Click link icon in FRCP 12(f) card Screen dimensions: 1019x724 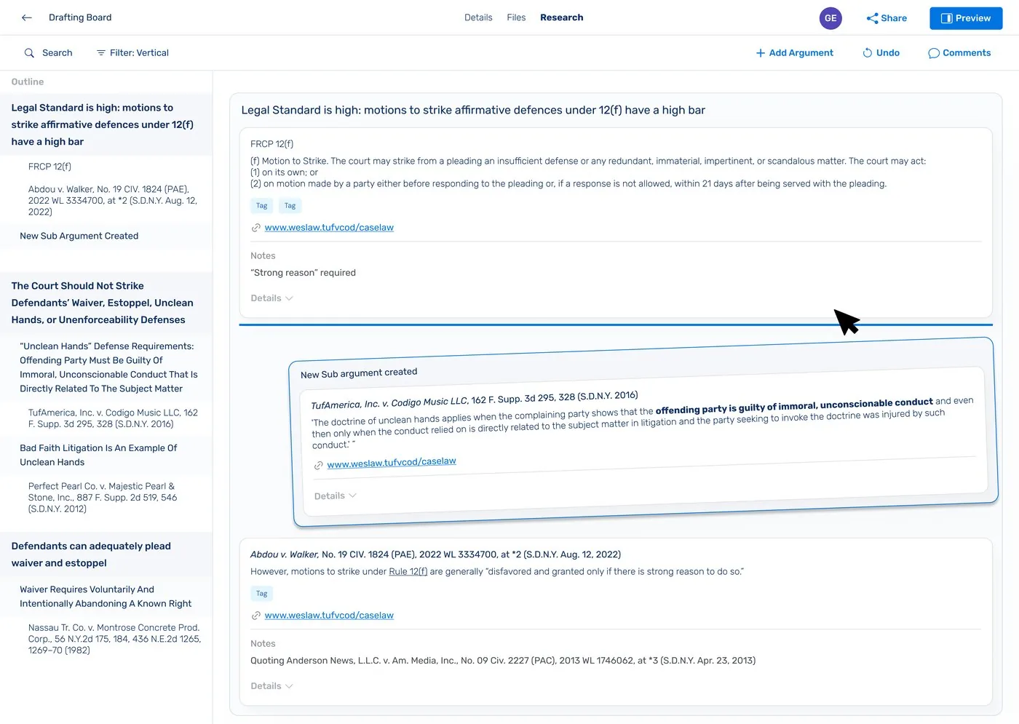[x=256, y=228]
